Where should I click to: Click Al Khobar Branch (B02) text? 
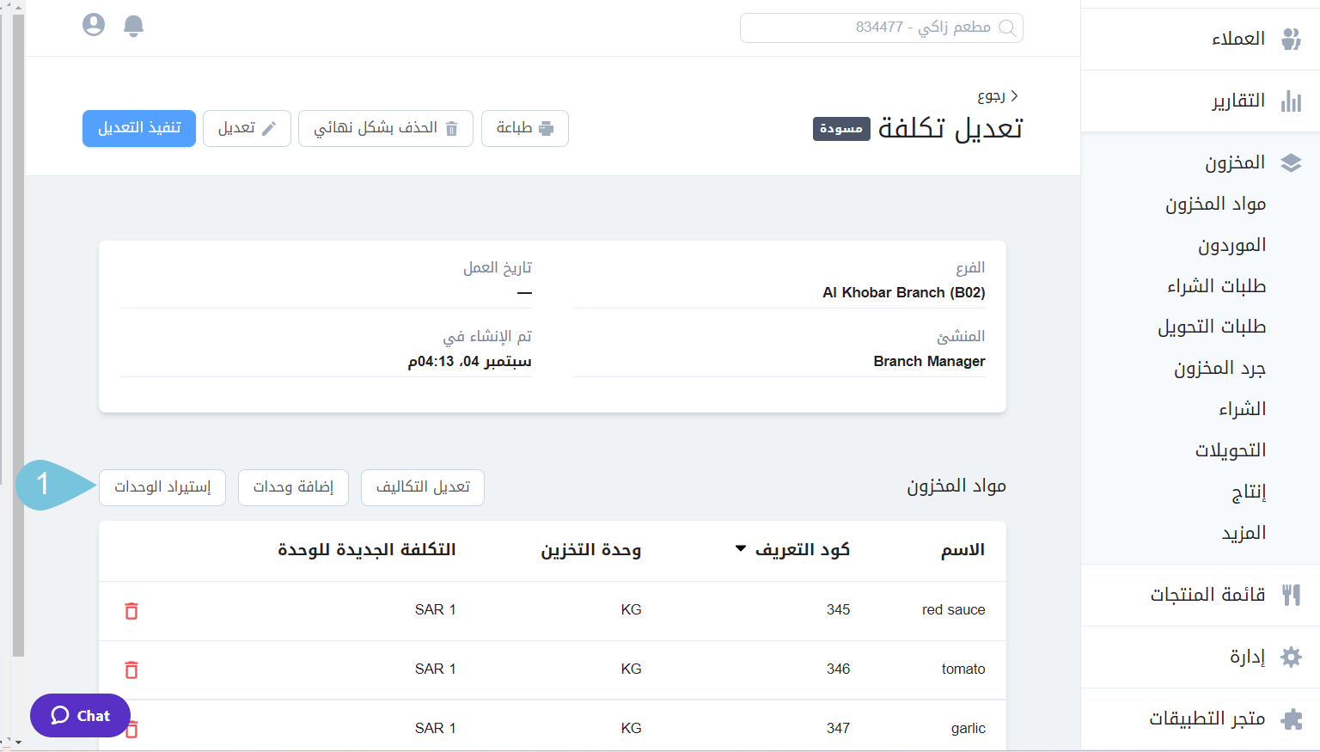904,292
